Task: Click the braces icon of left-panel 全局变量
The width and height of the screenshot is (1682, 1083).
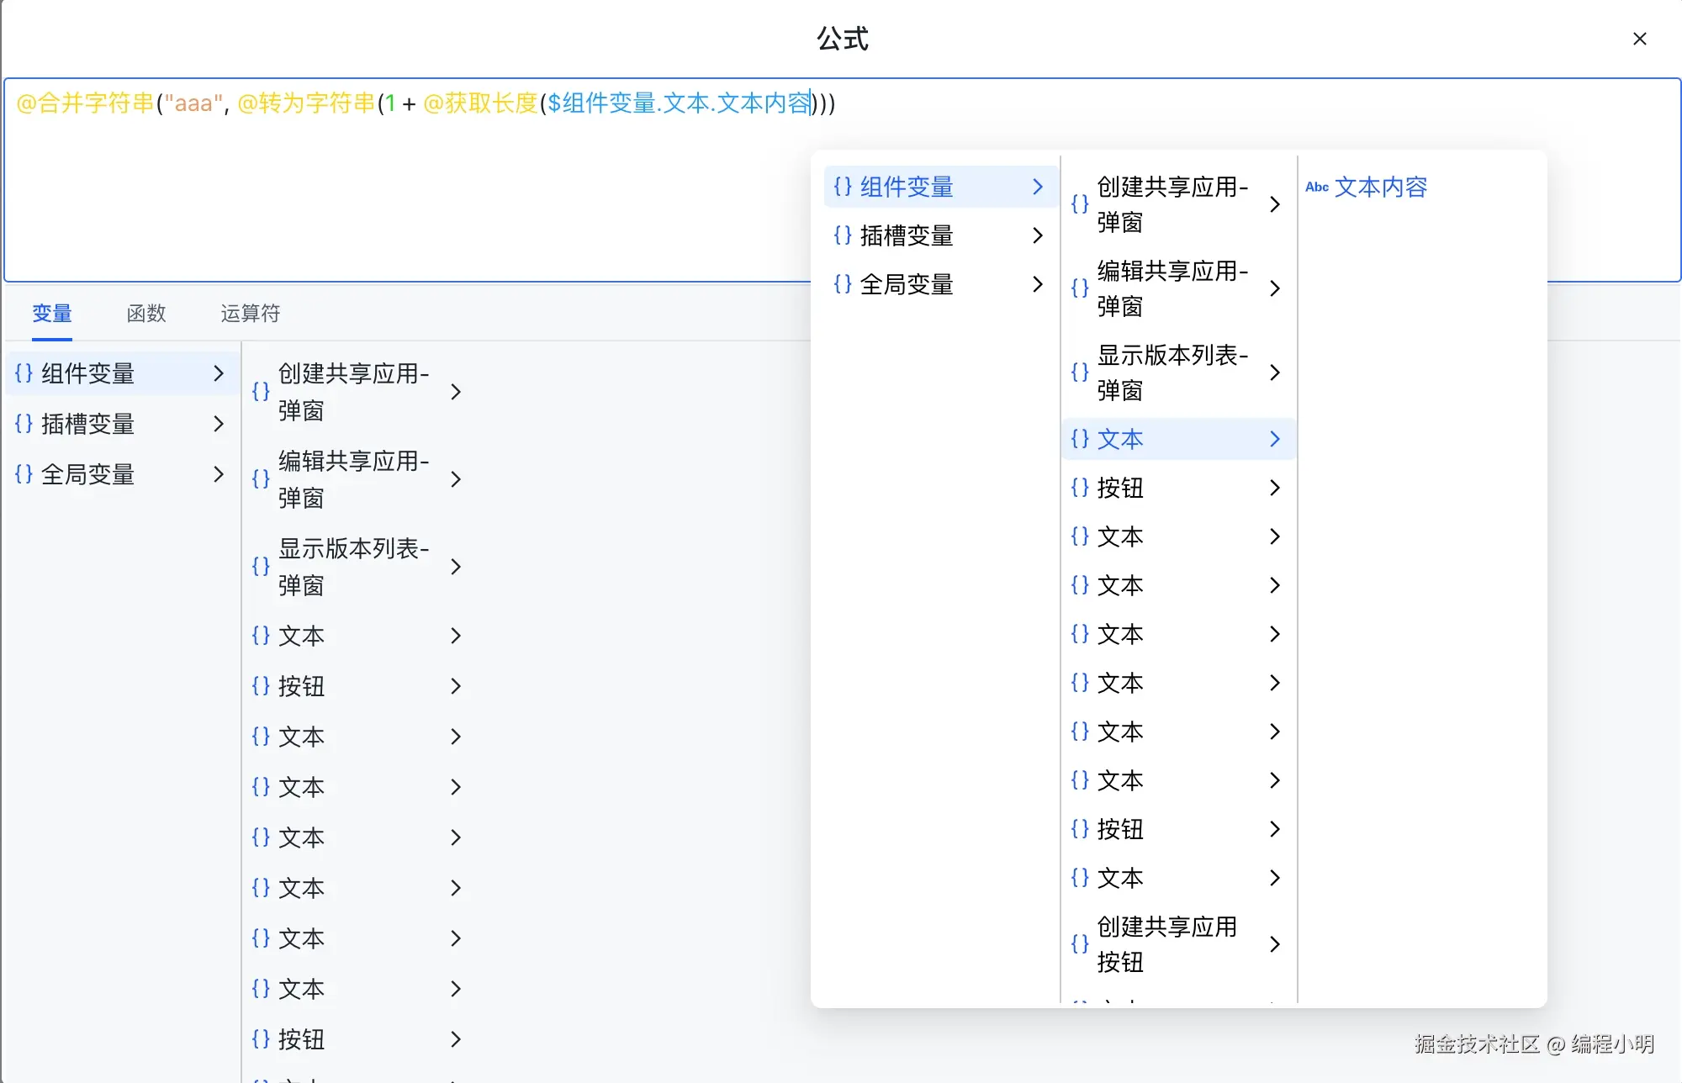Action: coord(24,474)
